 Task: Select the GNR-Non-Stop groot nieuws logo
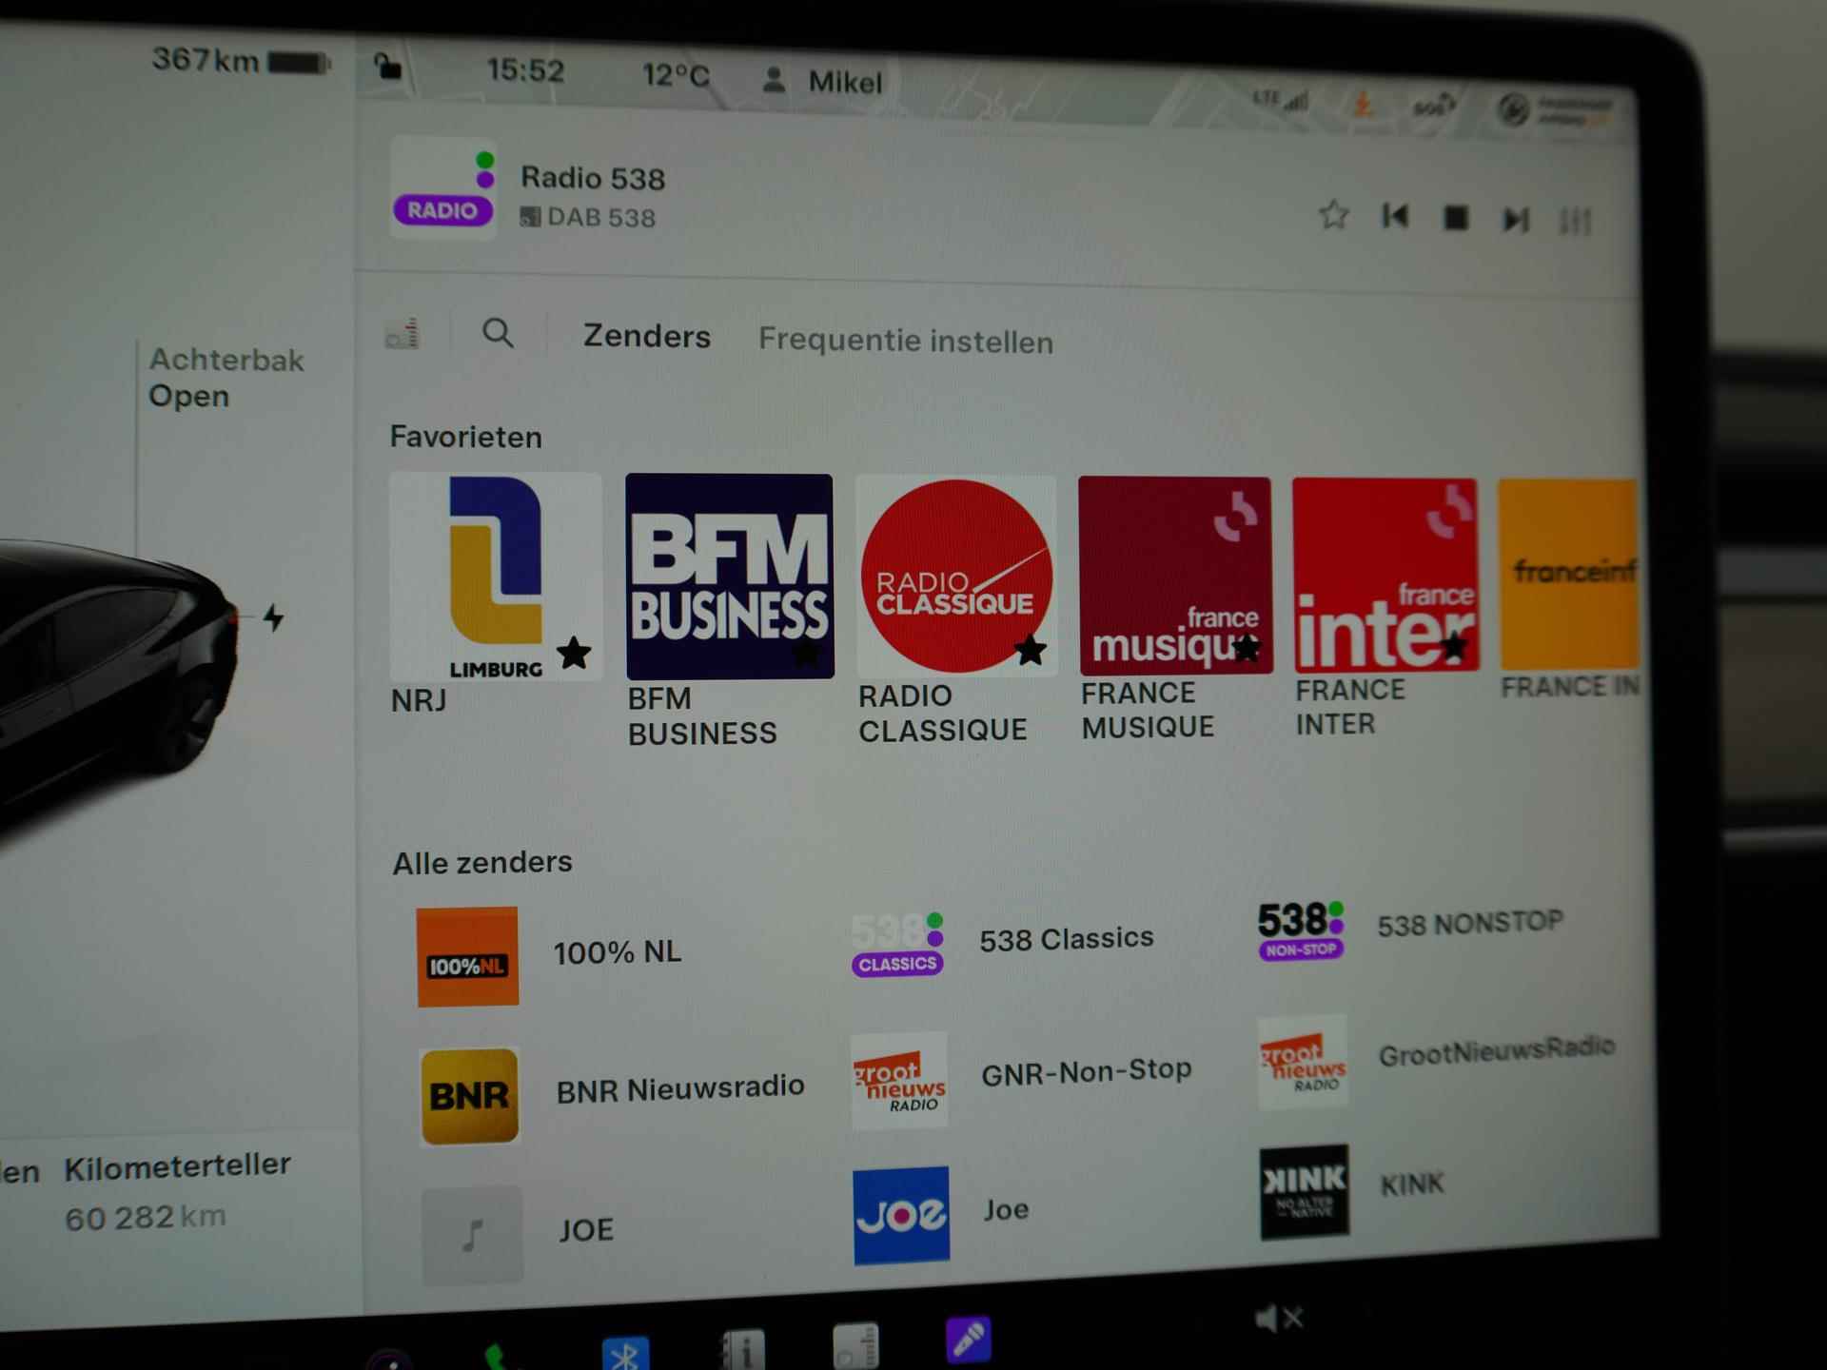(x=899, y=1082)
